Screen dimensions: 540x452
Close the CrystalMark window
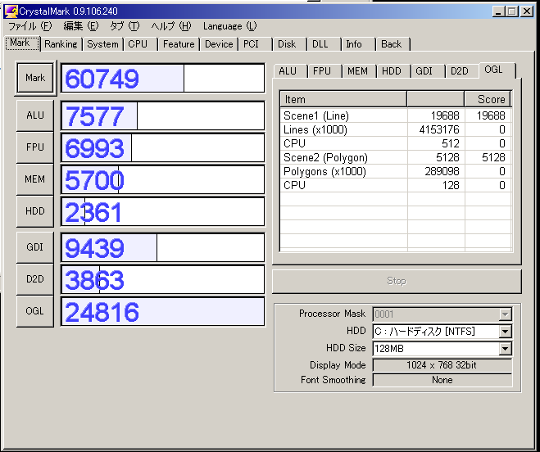point(527,11)
